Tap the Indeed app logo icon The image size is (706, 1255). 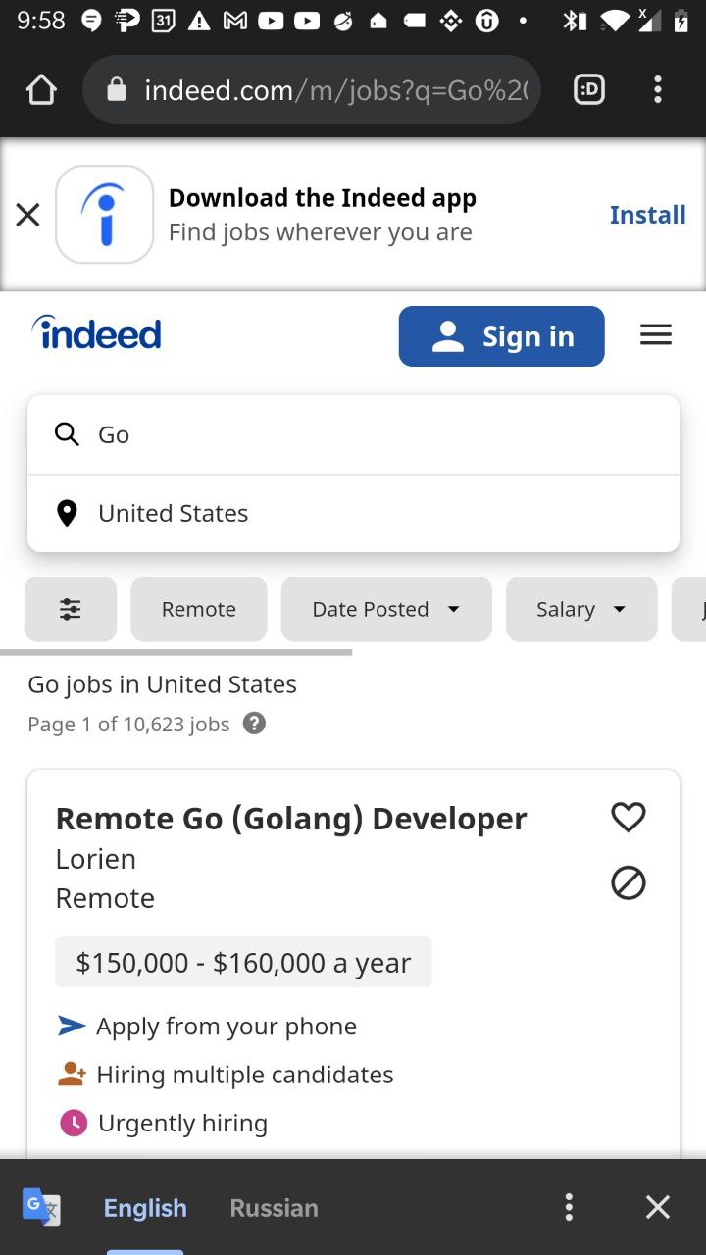pyautogui.click(x=105, y=215)
